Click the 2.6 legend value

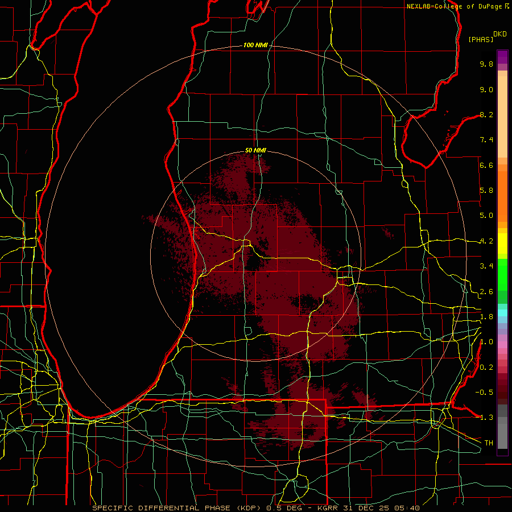[486, 292]
